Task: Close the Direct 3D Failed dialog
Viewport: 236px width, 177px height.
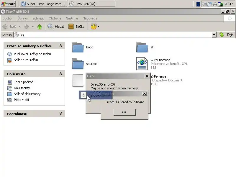Action: click(145, 94)
